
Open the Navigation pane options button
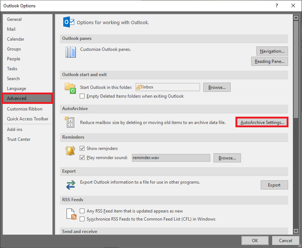(272, 51)
